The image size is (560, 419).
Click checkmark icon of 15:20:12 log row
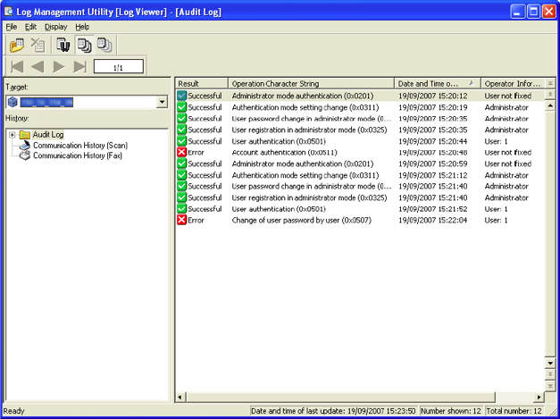tap(182, 96)
